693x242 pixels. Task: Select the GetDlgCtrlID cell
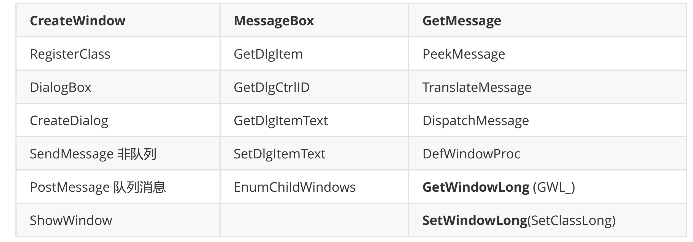pos(272,87)
